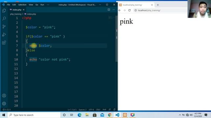Open the Extensions view

coord(4,43)
